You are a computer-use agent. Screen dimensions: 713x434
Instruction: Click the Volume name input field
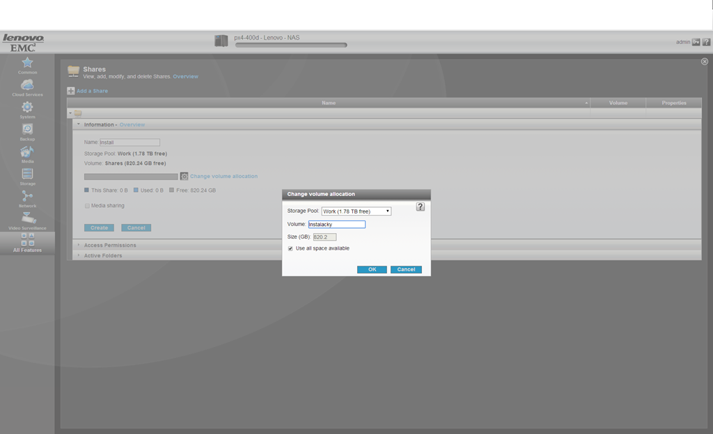(x=336, y=225)
